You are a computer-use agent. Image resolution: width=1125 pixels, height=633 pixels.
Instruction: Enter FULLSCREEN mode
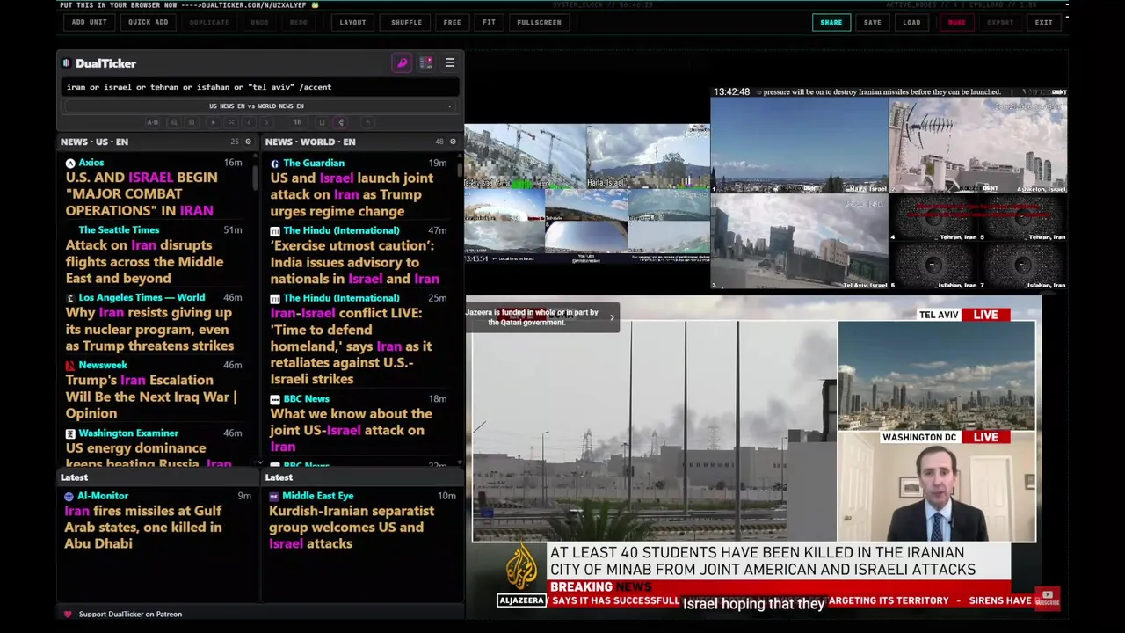(x=539, y=22)
